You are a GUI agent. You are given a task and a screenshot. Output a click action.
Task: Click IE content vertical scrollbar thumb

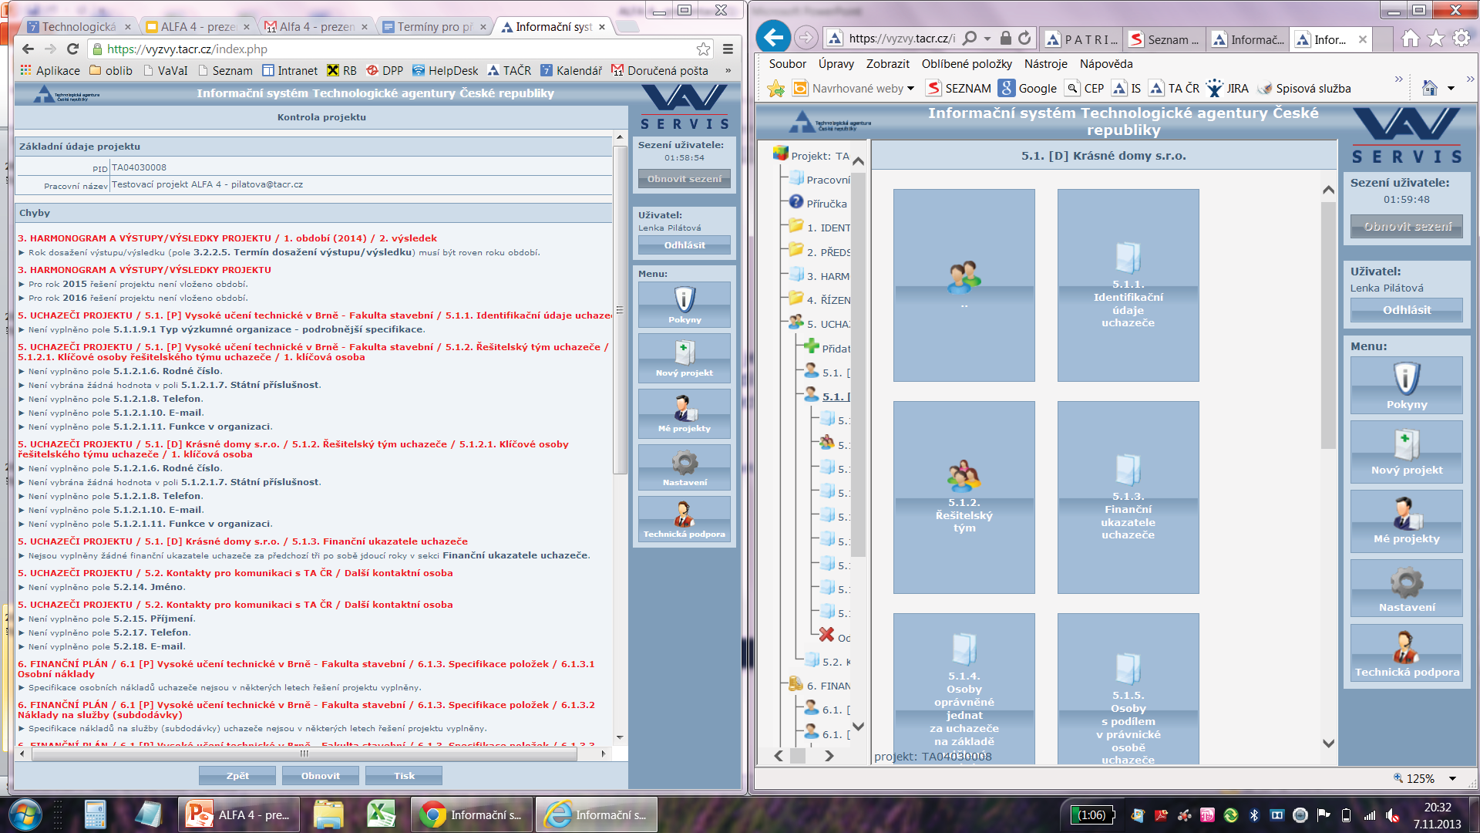click(1328, 325)
